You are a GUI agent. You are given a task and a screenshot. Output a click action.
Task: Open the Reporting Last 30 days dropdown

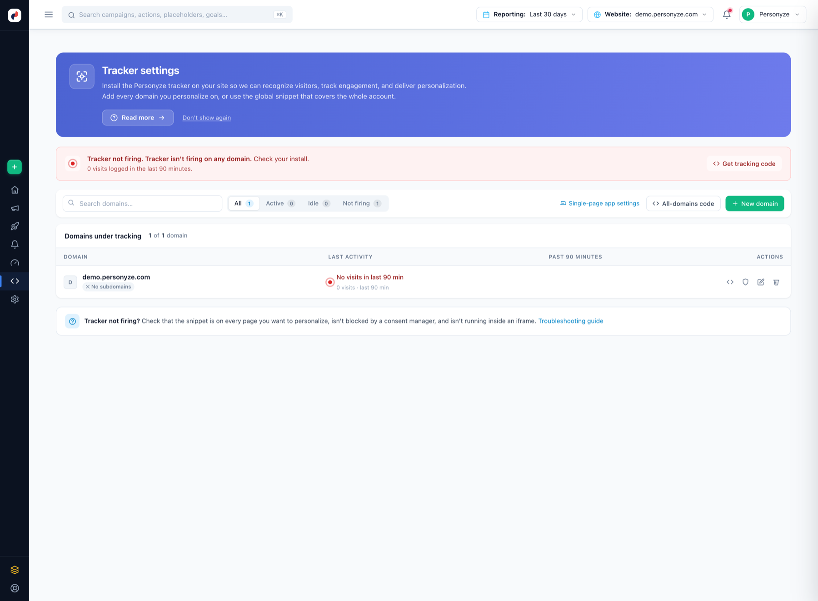[x=529, y=15]
